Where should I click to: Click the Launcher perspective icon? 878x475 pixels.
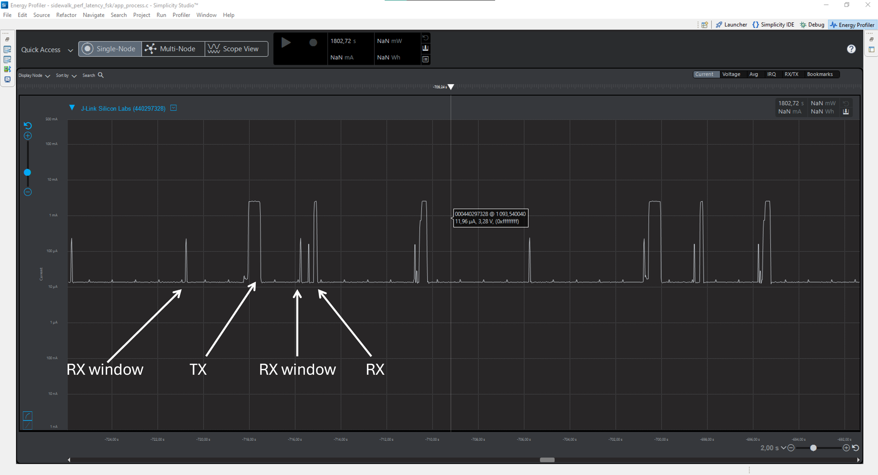pyautogui.click(x=719, y=24)
